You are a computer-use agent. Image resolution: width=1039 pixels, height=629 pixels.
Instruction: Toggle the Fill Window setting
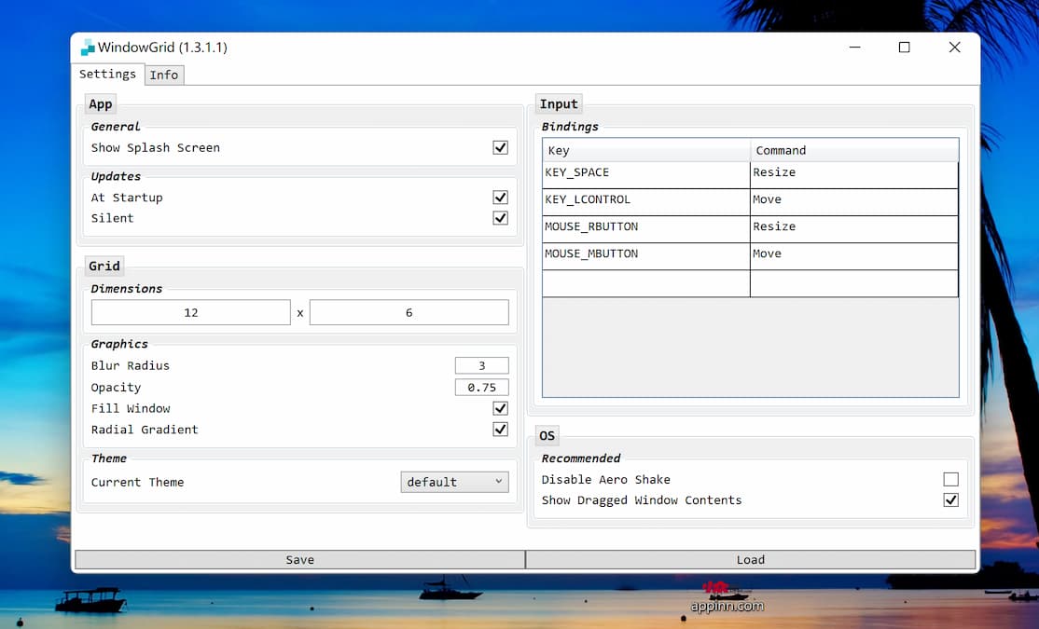[x=500, y=408]
